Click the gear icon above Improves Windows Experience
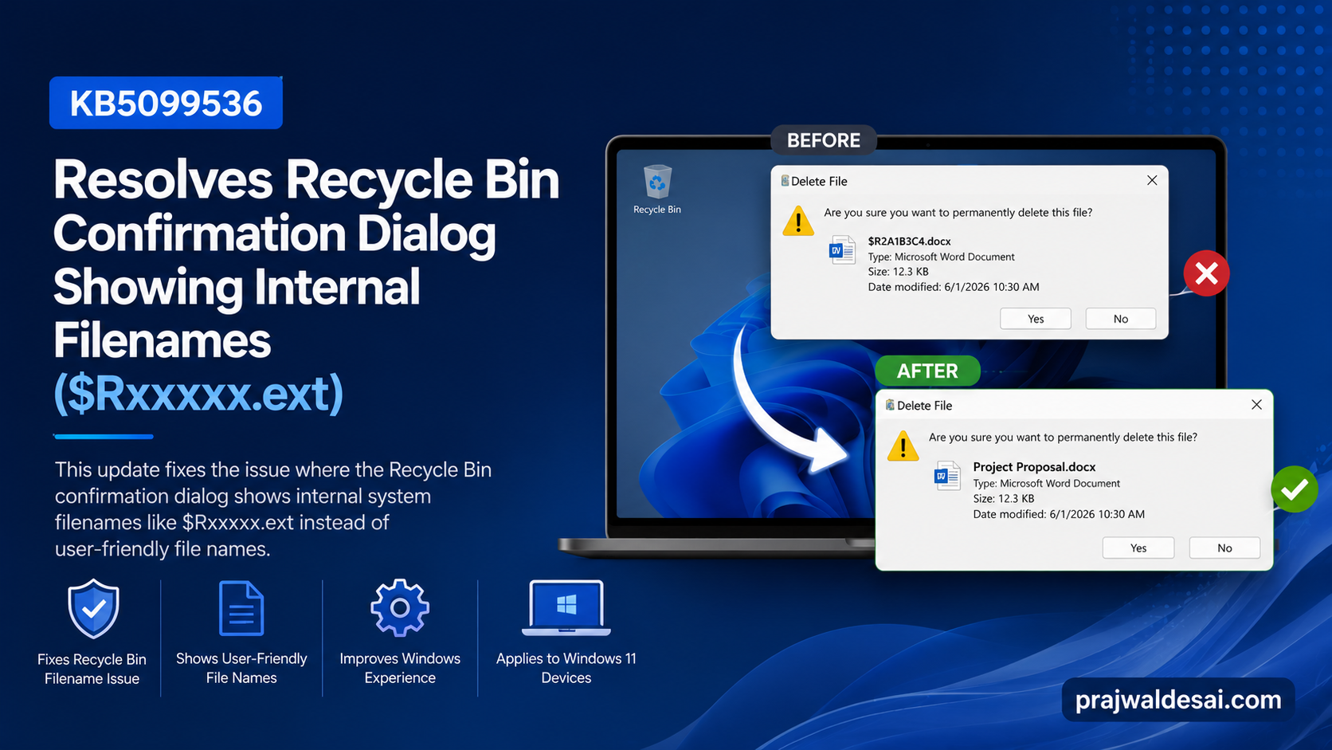This screenshot has width=1332, height=750. point(400,608)
